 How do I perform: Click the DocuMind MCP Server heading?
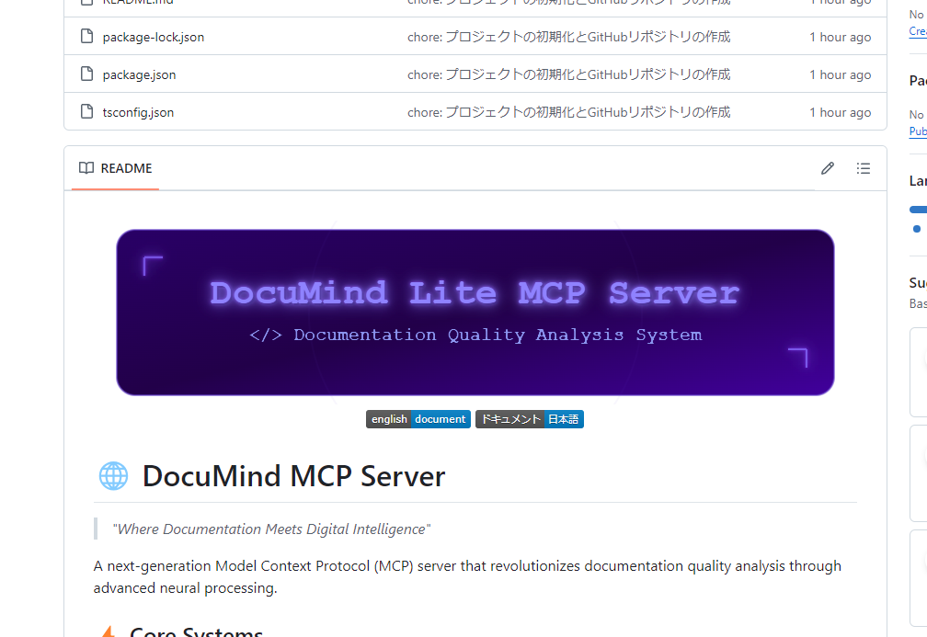coord(293,476)
